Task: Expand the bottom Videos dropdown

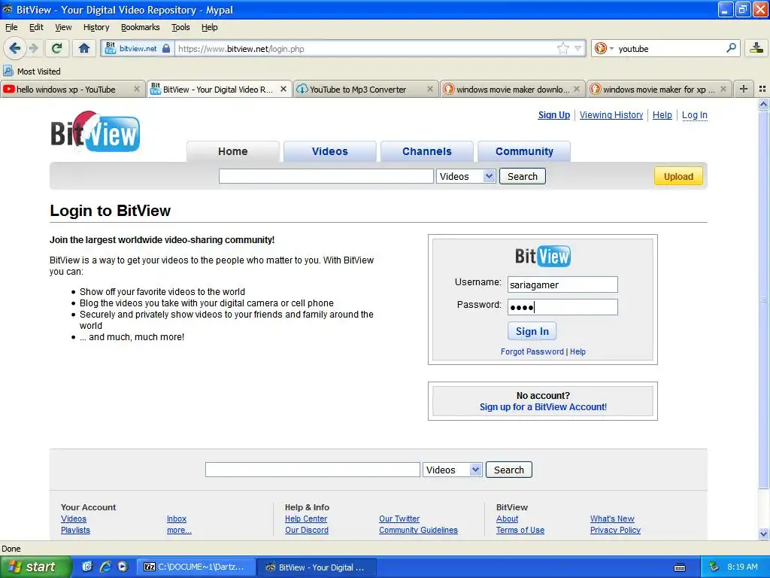Action: tap(452, 470)
